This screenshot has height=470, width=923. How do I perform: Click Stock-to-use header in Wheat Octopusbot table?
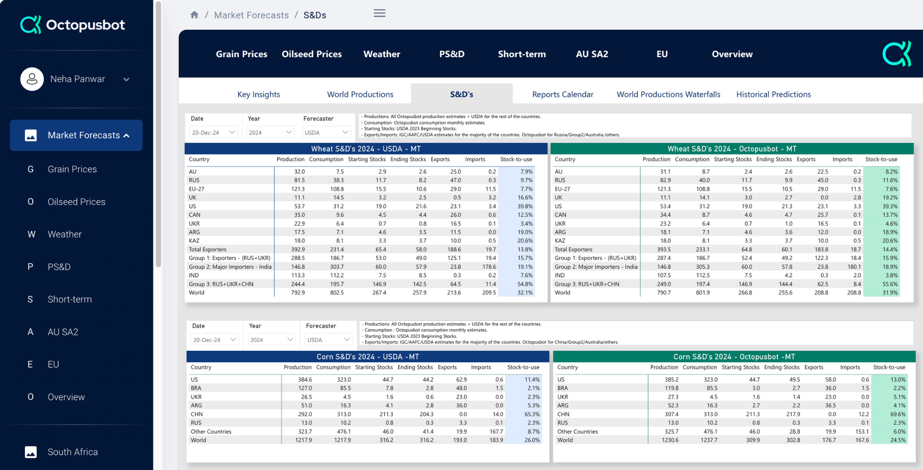point(881,159)
